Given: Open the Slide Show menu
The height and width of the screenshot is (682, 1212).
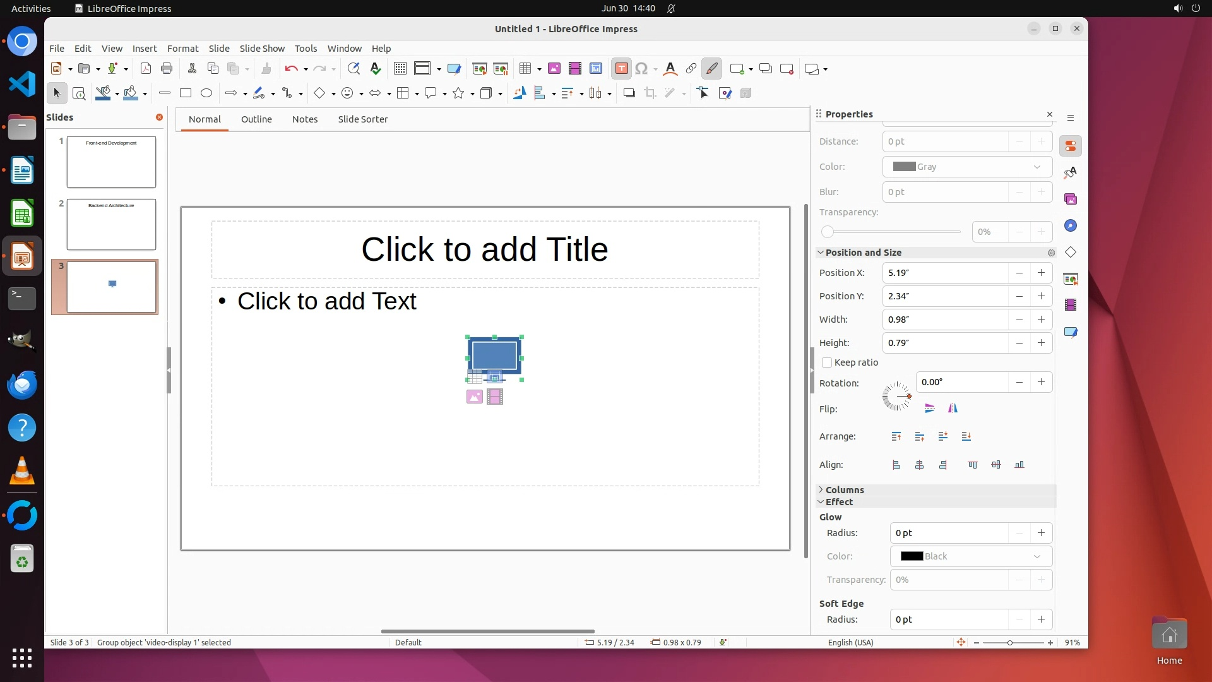Looking at the screenshot, I should [x=262, y=49].
